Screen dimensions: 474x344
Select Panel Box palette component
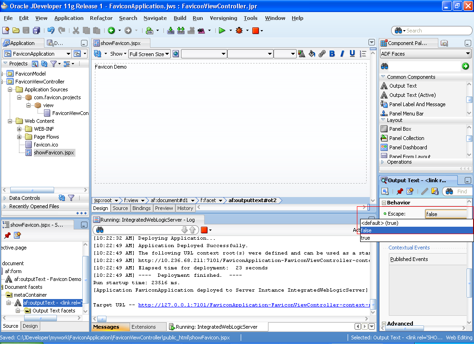[400, 129]
